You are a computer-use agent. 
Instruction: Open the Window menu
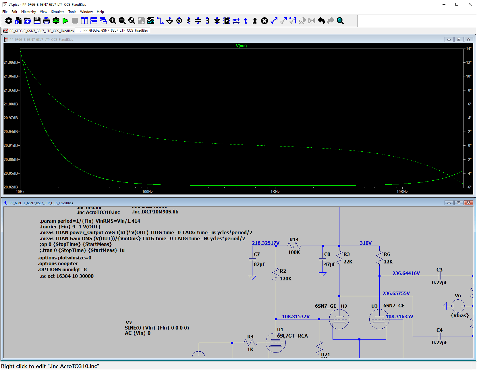tap(86, 12)
